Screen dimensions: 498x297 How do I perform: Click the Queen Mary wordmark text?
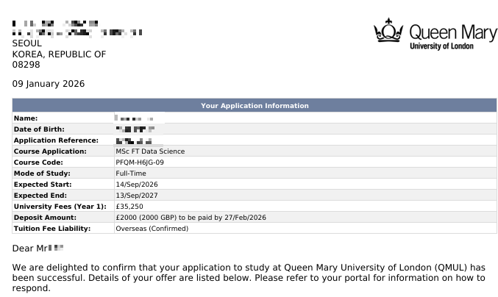443,32
